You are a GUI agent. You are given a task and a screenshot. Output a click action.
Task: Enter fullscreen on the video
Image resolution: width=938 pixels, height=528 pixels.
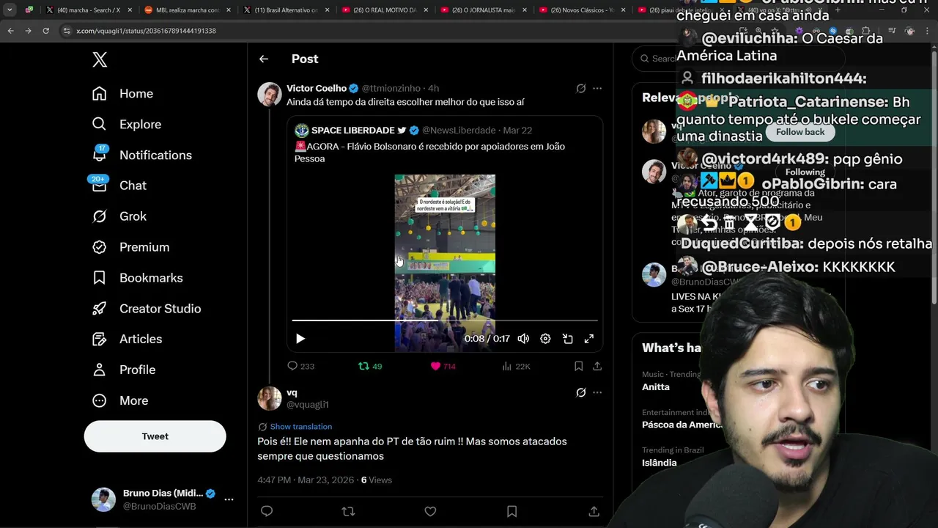tap(588, 339)
